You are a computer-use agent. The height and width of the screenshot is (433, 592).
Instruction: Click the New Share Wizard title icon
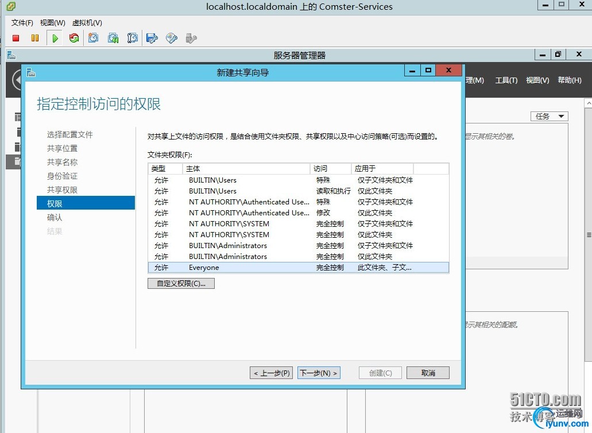32,72
